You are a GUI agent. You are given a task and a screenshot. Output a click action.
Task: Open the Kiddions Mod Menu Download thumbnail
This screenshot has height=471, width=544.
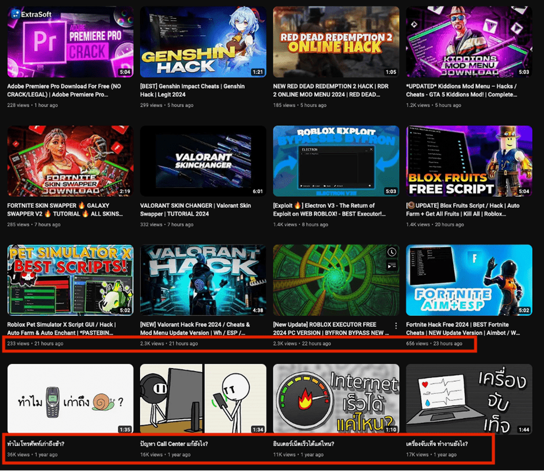469,42
